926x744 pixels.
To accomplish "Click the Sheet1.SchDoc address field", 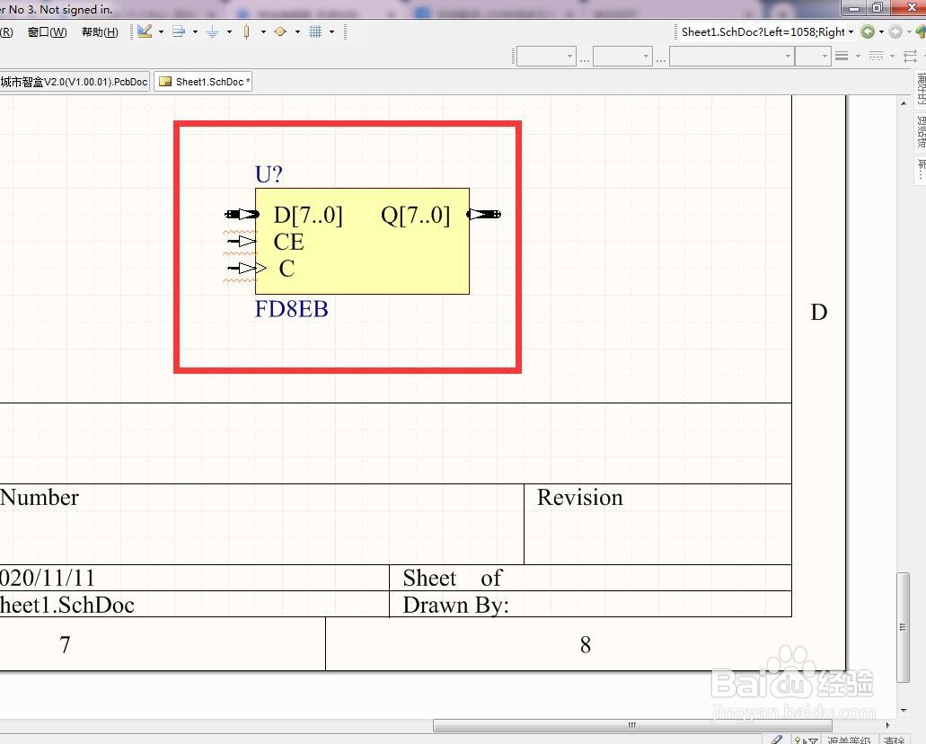I will tap(763, 32).
